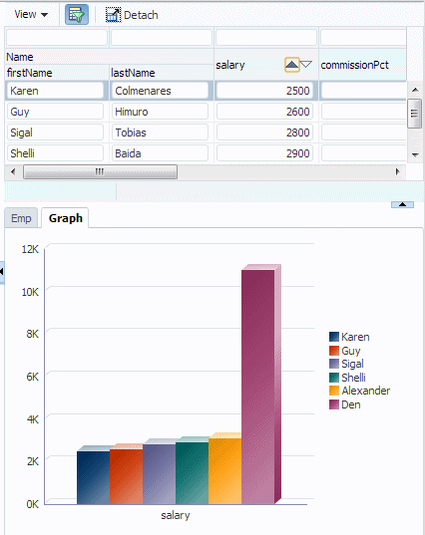This screenshot has height=535, width=425.
Task: Click horizontal scrollbar left arrow
Action: (13, 171)
